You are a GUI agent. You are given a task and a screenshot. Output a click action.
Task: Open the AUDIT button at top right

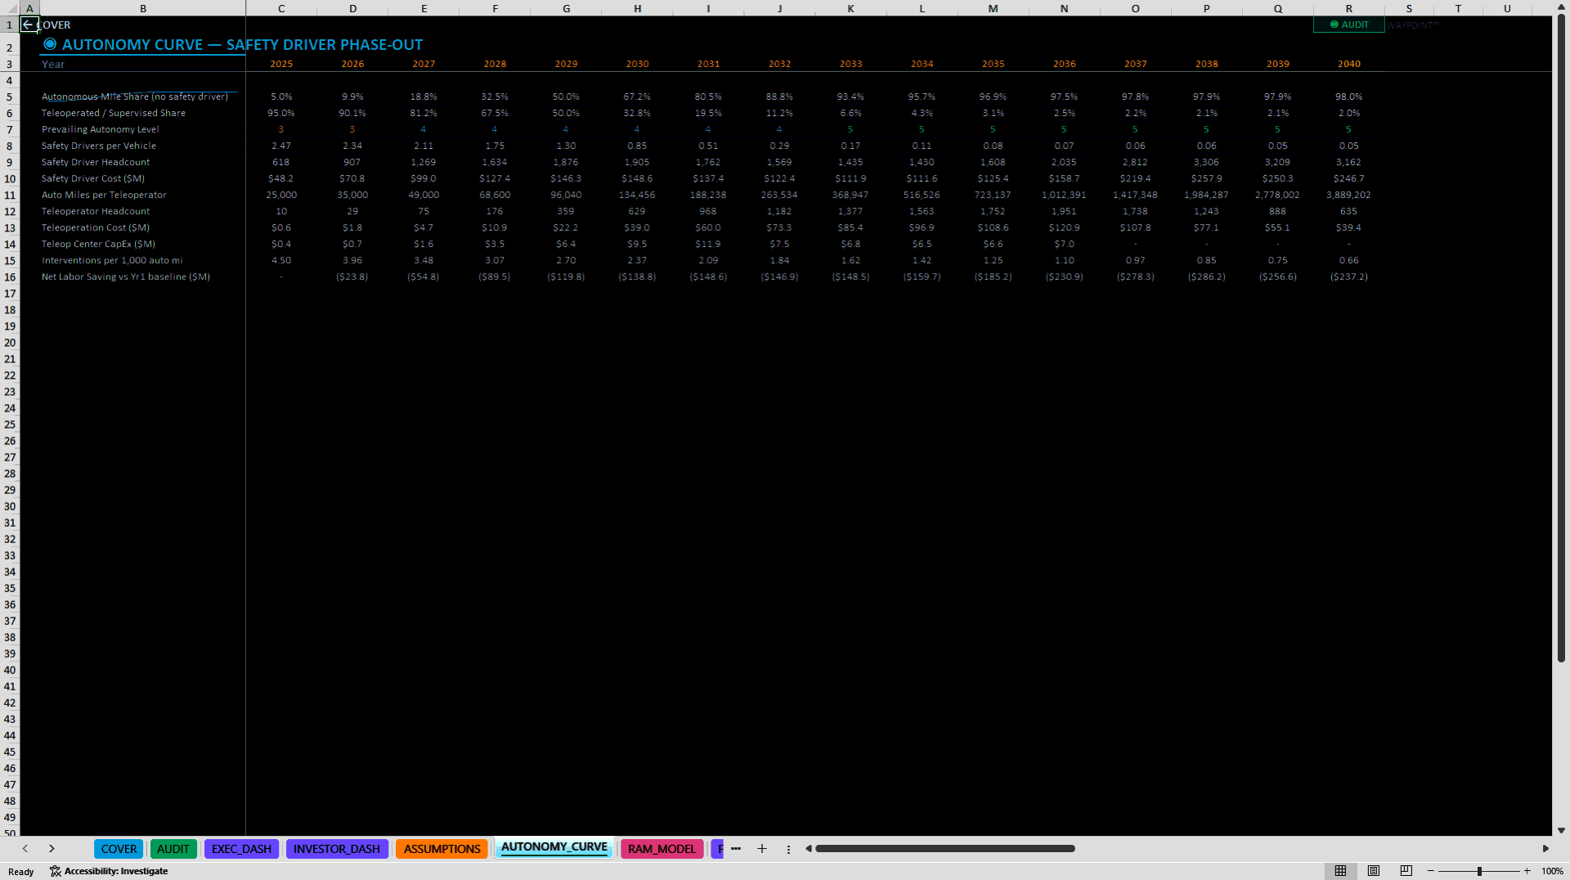tap(1348, 25)
